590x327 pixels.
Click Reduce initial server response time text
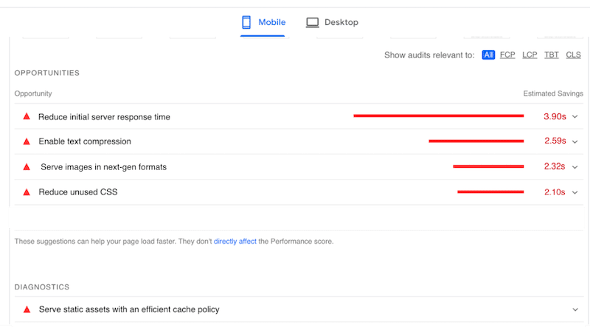[104, 117]
